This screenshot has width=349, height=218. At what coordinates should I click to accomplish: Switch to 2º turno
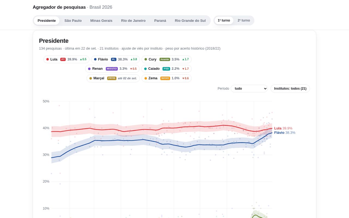point(244,20)
